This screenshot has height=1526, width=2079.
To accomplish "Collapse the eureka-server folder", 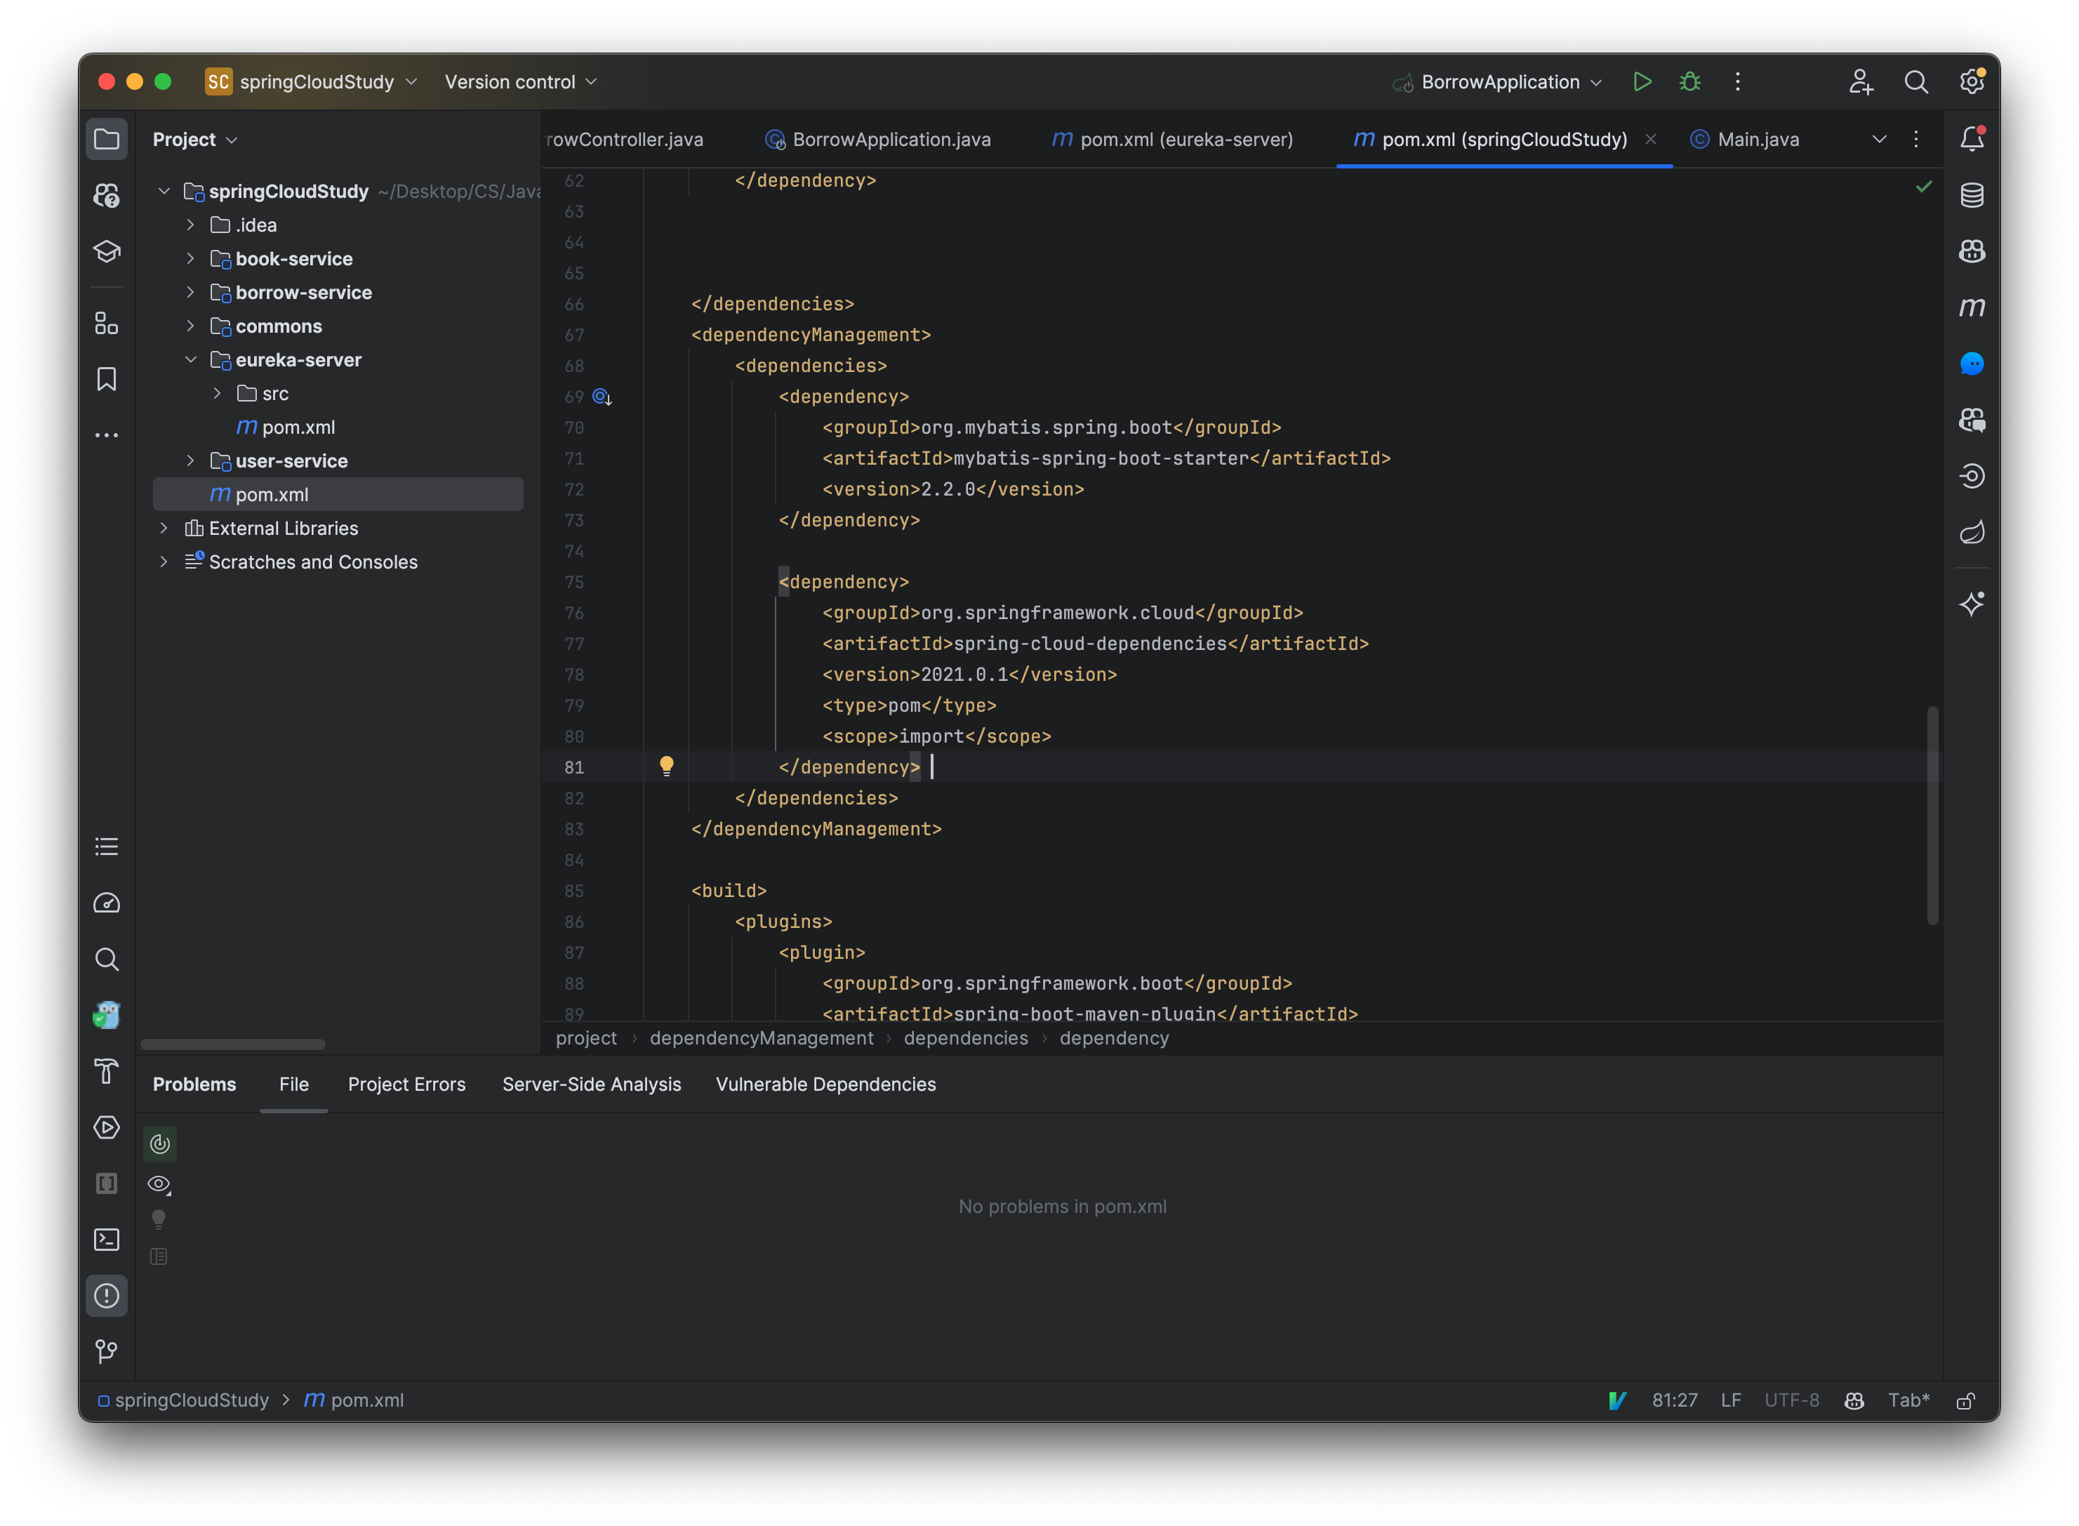I will point(190,359).
